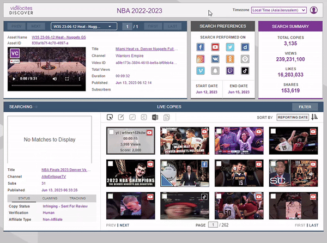Click the Filter button
This screenshot has width=327, height=243.
pyautogui.click(x=305, y=107)
